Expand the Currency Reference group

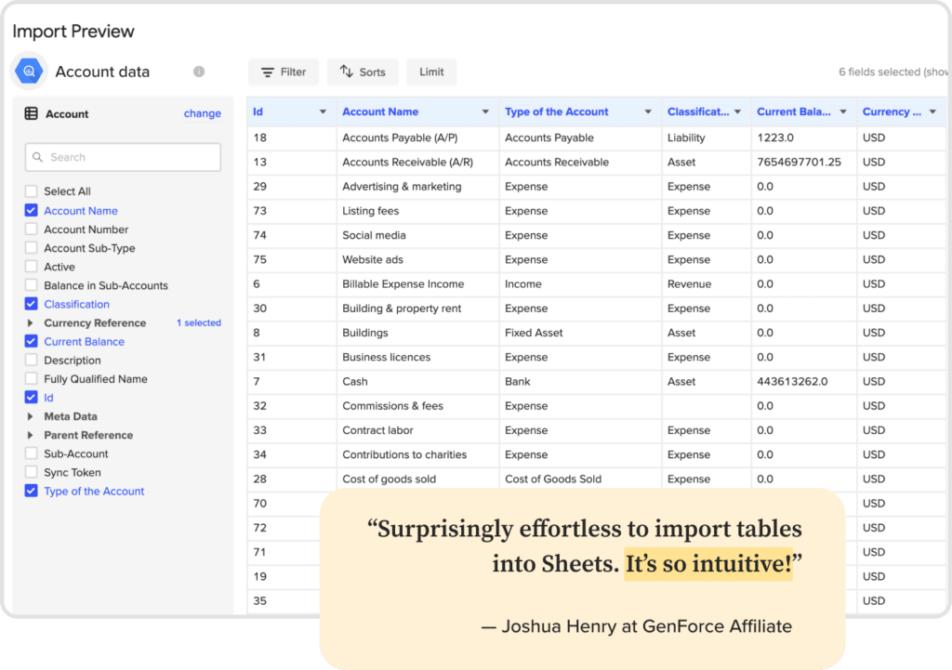(30, 322)
